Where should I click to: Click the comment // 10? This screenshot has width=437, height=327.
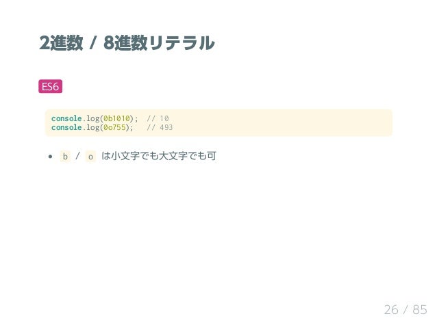158,118
